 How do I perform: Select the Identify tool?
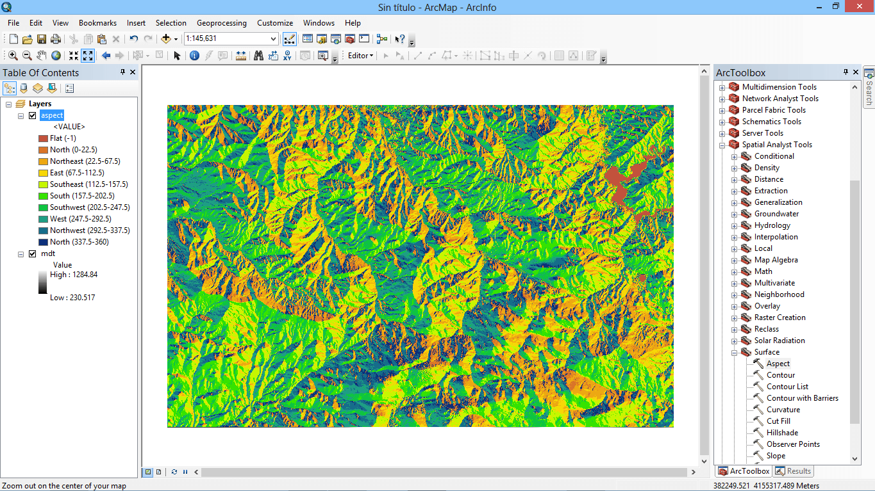[x=194, y=56]
